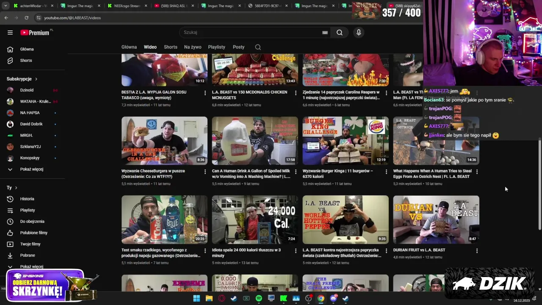Viewport: 542px width, 305px height.
Task: Open OBS Studio from the taskbar
Action: [x=309, y=298]
